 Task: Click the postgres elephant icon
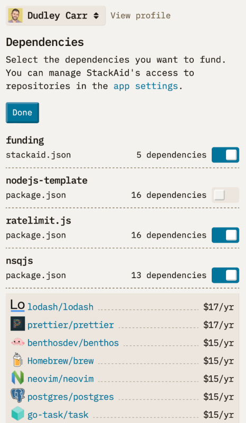coord(17,396)
